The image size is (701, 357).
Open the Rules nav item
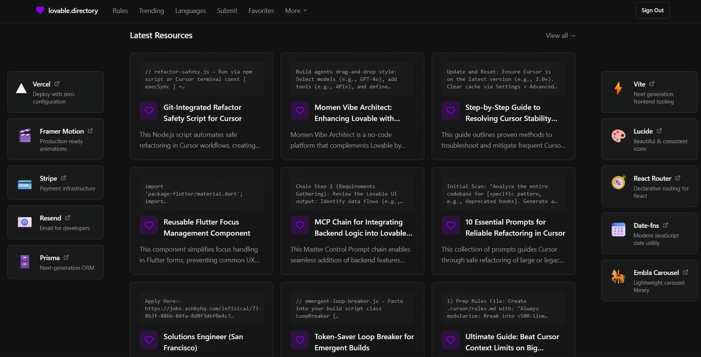coord(120,11)
